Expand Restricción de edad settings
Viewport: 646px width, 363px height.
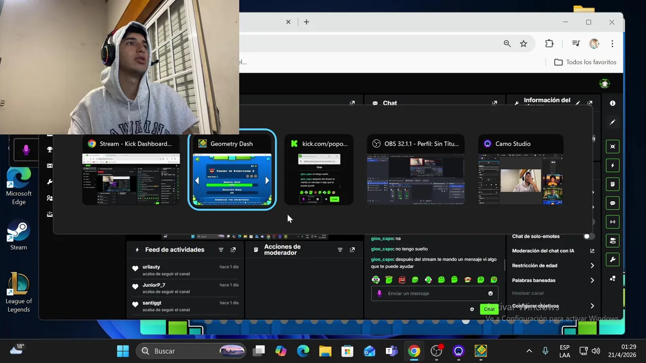[553, 265]
